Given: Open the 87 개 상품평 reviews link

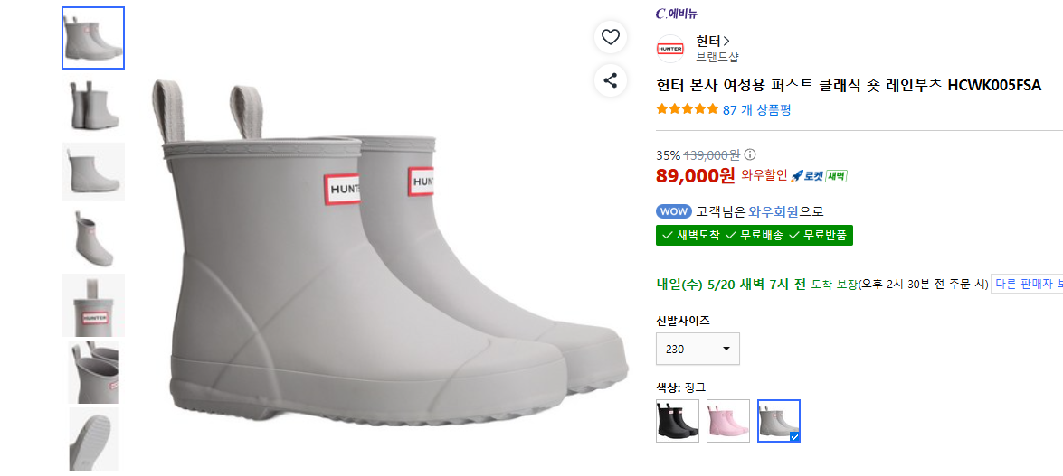Looking at the screenshot, I should (756, 109).
